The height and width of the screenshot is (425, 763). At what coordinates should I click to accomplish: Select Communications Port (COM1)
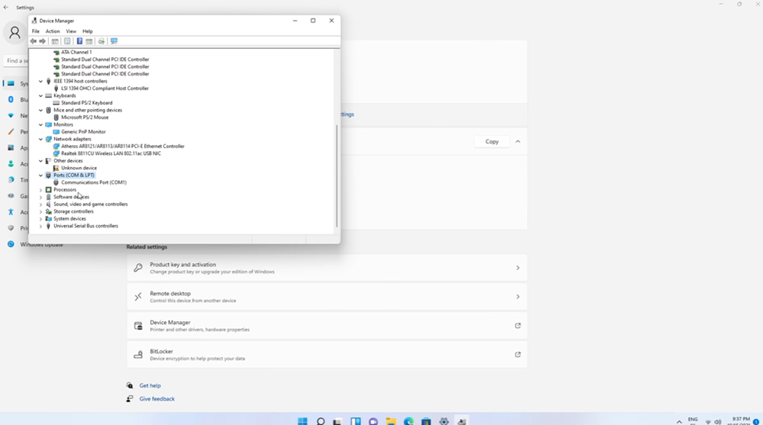click(x=94, y=182)
